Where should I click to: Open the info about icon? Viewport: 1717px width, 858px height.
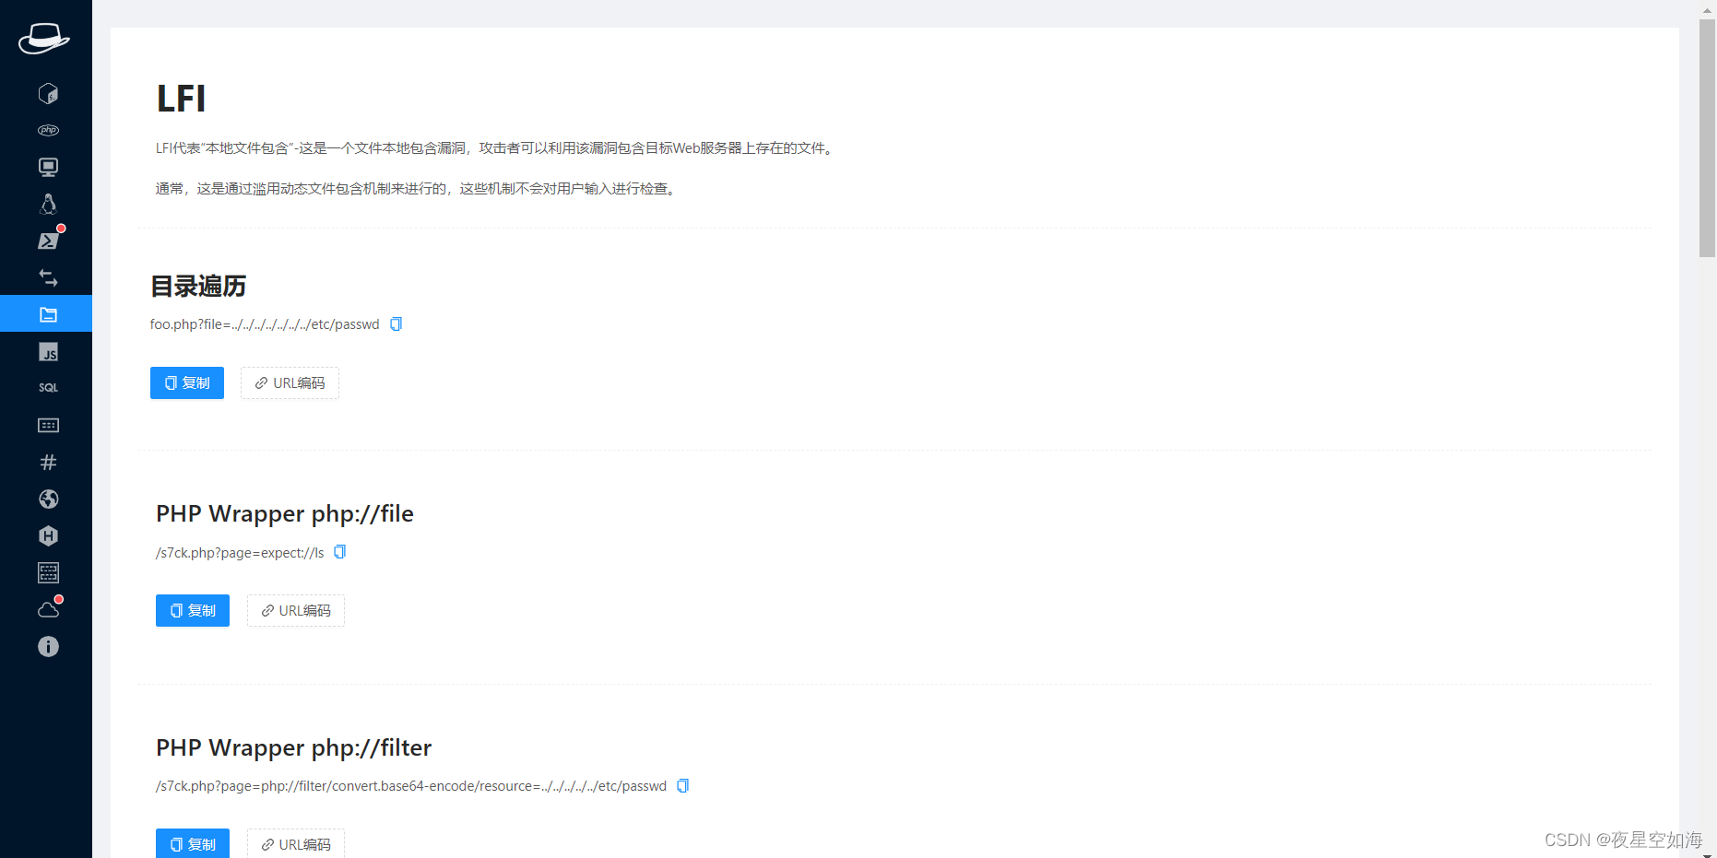click(x=48, y=646)
